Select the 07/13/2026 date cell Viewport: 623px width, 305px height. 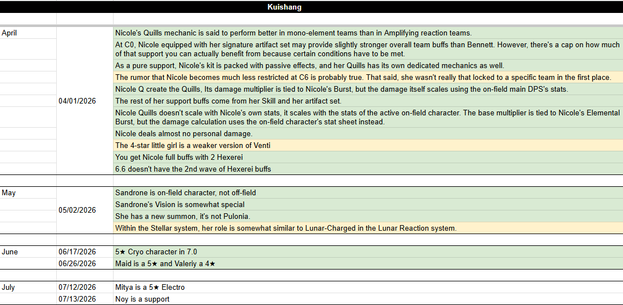click(85, 299)
